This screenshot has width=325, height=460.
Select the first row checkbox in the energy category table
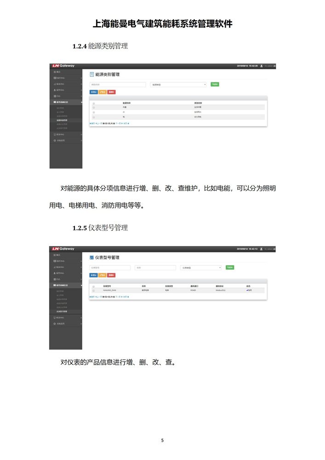94,107
